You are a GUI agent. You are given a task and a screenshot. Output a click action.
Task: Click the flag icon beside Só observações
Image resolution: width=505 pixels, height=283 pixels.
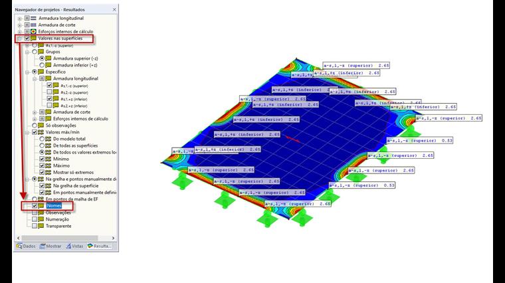(41, 126)
